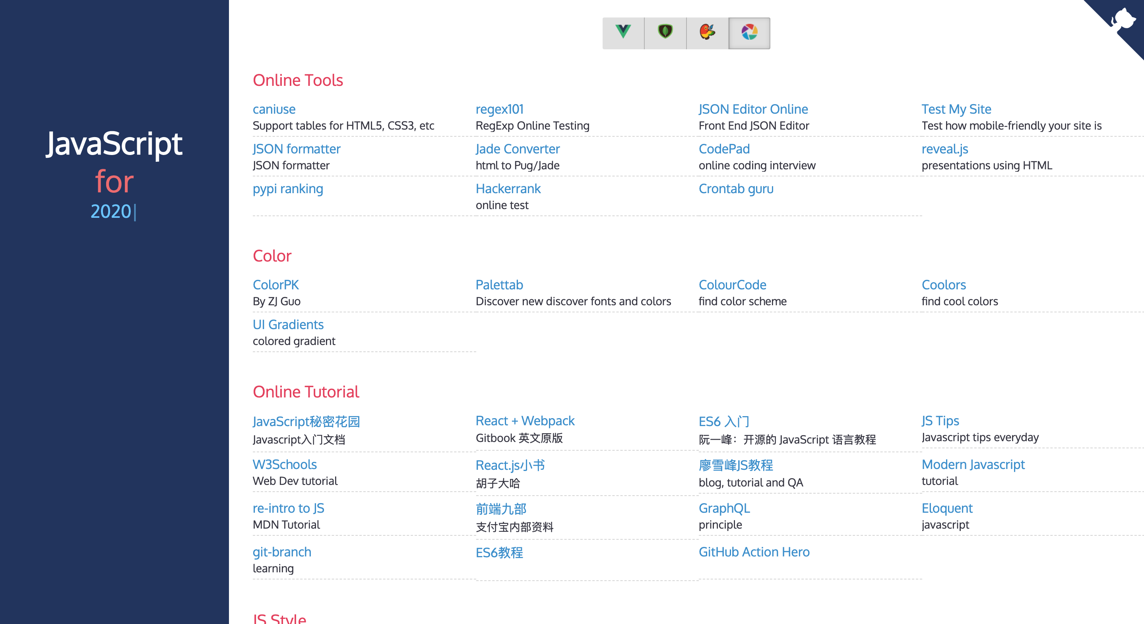The height and width of the screenshot is (624, 1144).
Task: Open the CodePad coding interview link
Action: point(724,149)
